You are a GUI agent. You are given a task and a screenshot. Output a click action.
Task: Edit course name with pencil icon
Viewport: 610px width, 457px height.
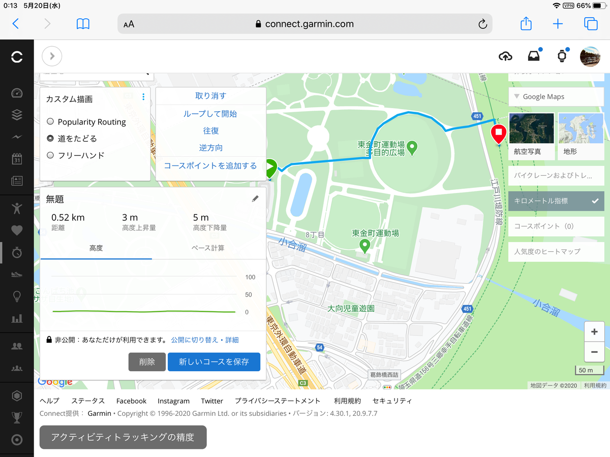tap(255, 199)
